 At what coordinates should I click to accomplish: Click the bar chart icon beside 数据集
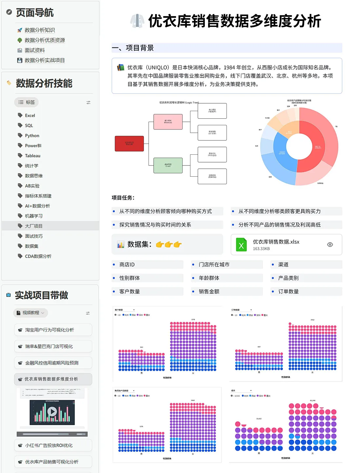click(x=121, y=245)
